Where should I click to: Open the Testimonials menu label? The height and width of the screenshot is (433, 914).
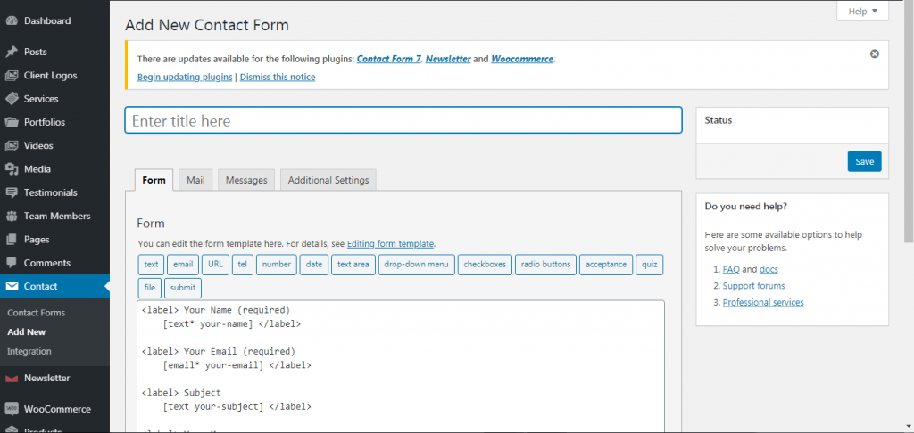(x=51, y=192)
